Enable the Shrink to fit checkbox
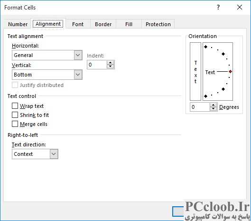The width and height of the screenshot is (251, 221). pyautogui.click(x=15, y=115)
